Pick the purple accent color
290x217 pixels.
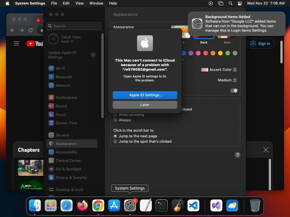[x=191, y=53]
